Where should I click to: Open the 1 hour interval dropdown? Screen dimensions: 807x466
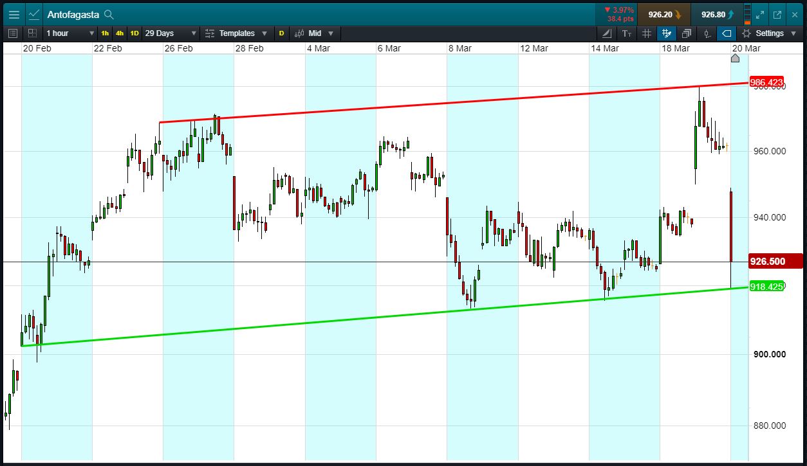(x=70, y=33)
